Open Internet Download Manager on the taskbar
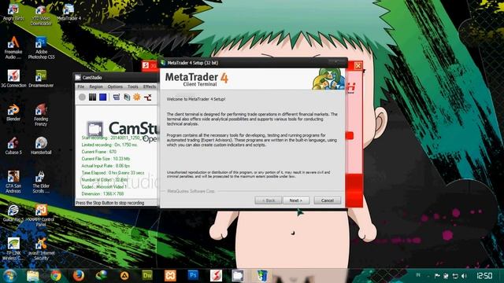Image resolution: width=504 pixels, height=283 pixels. 102,276
